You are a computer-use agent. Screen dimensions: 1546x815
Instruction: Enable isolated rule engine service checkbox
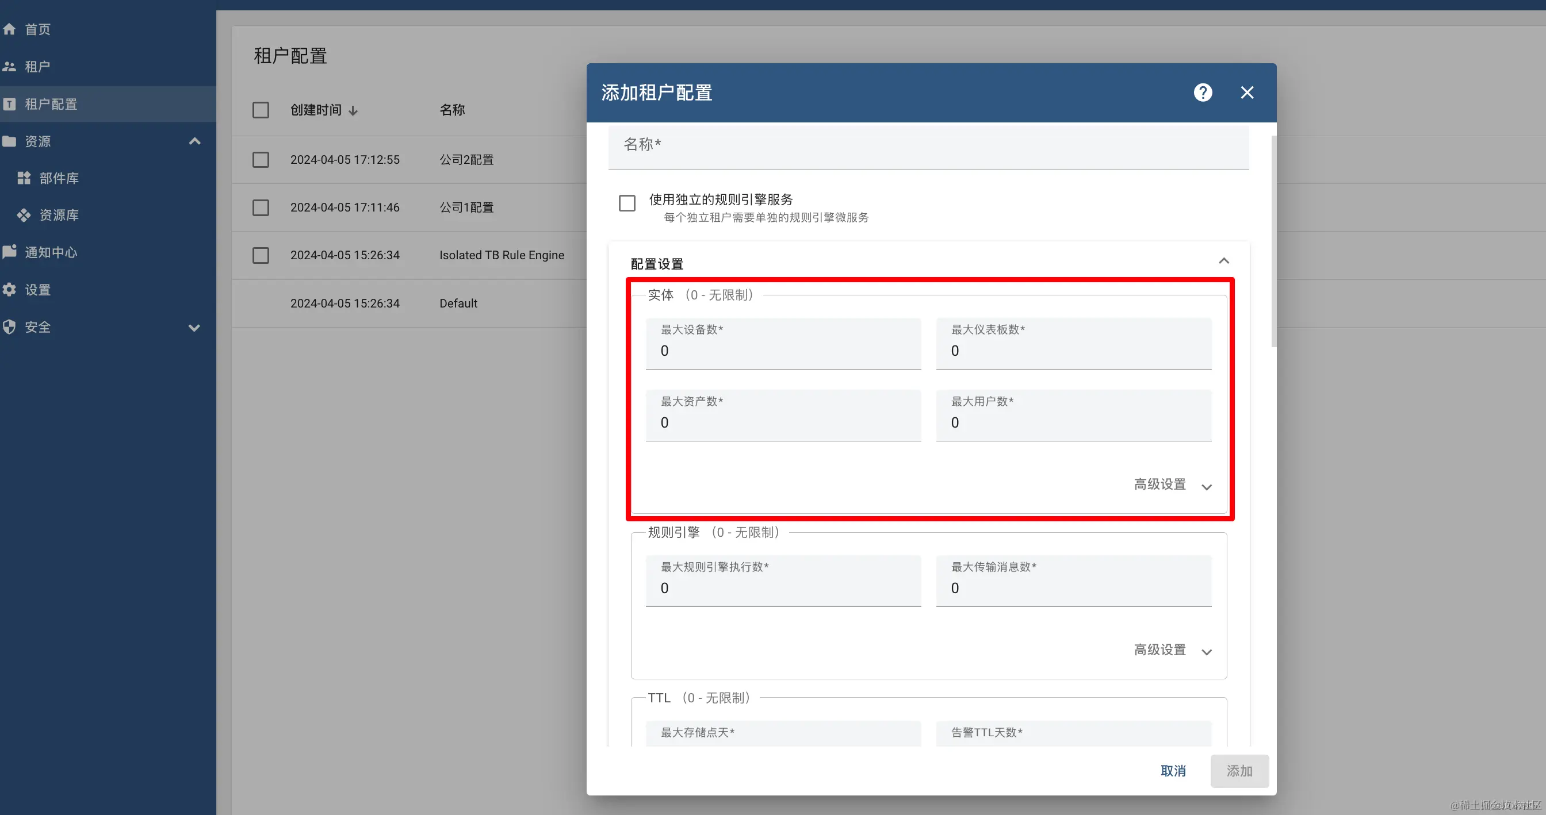tap(627, 203)
